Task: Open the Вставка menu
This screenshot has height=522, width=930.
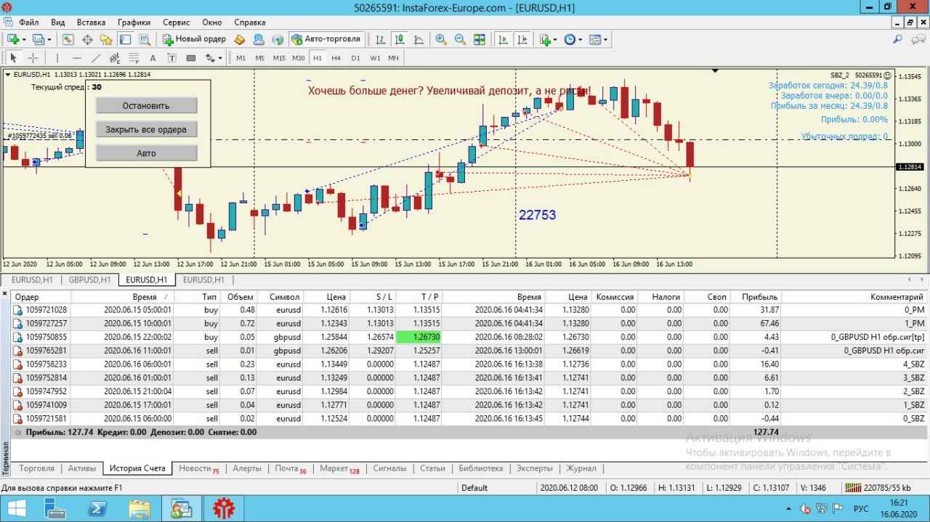Action: pos(91,23)
